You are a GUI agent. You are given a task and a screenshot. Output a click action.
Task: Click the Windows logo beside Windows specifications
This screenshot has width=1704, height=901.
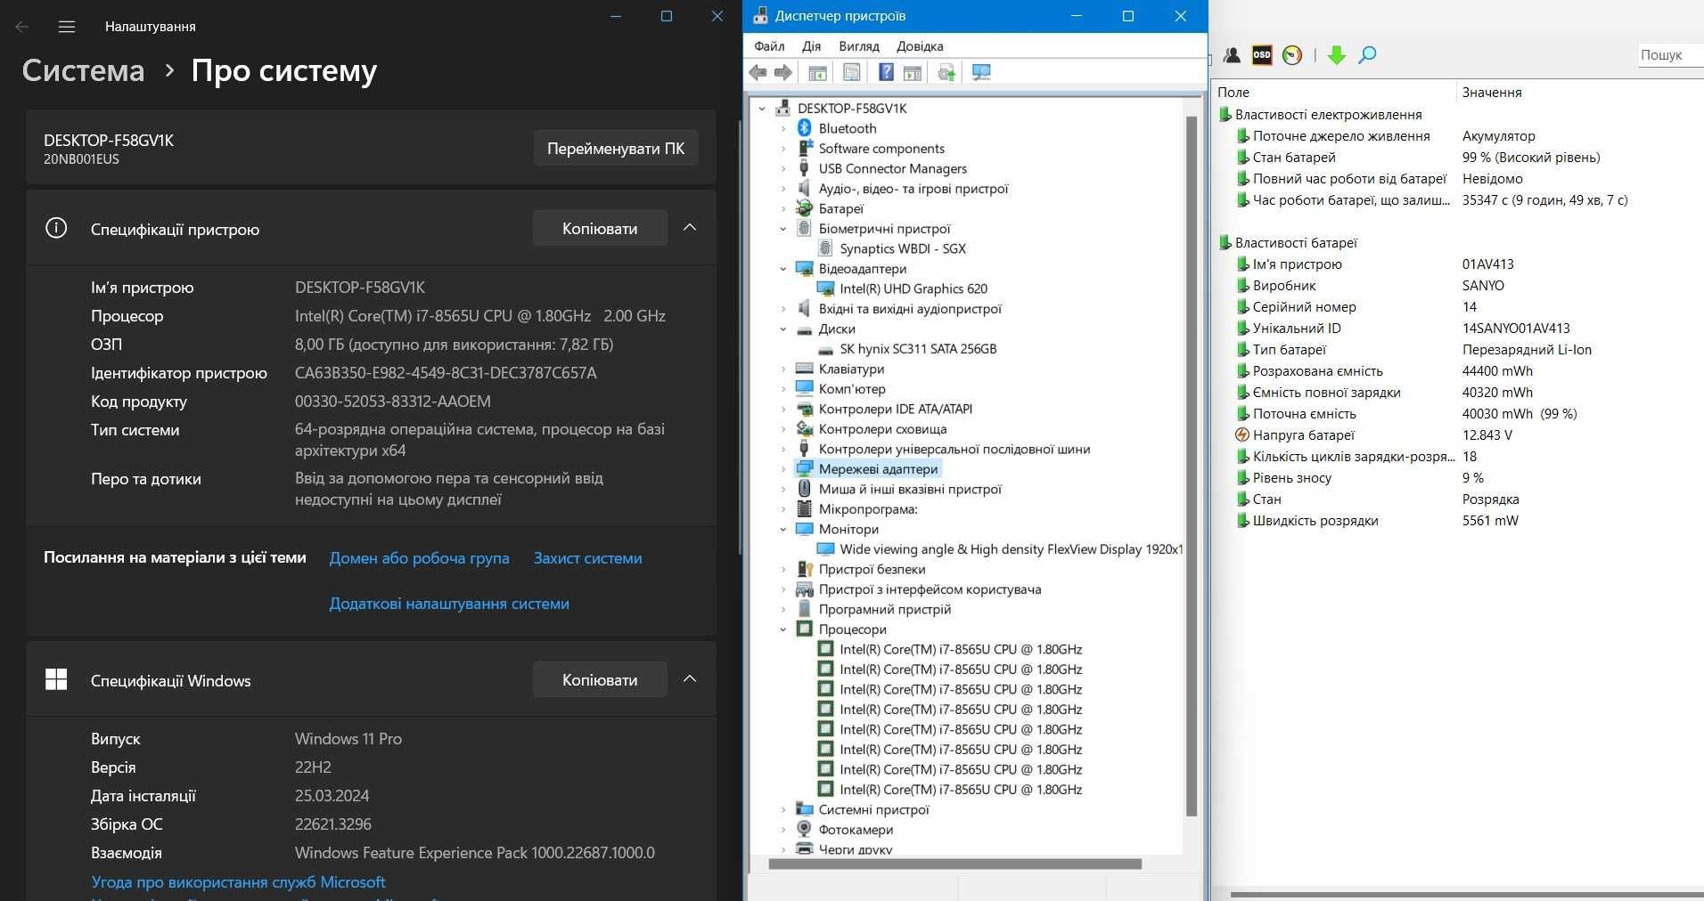click(56, 680)
